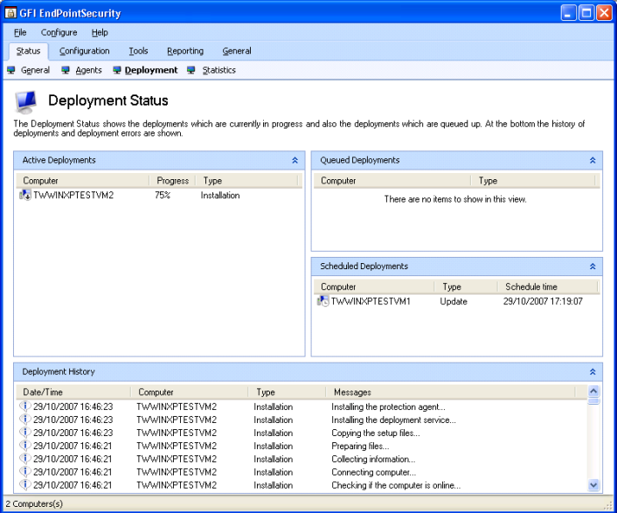Viewport: 617px width, 513px height.
Task: Click info icon of 'Installing the deployment service' row
Action: [x=24, y=419]
